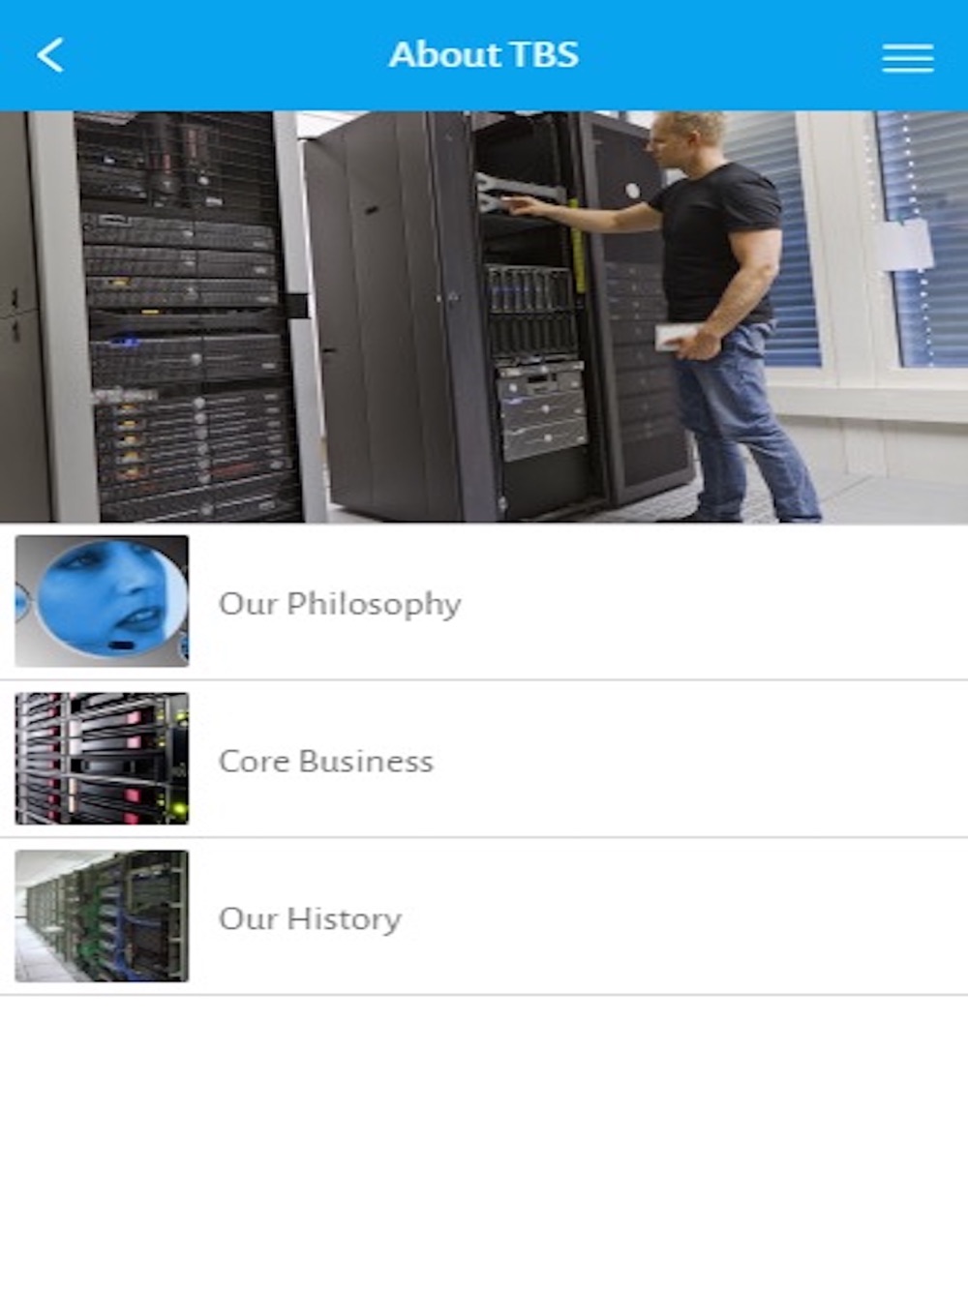Go back using the left arrow icon
Image resolution: width=968 pixels, height=1291 pixels.
point(50,55)
